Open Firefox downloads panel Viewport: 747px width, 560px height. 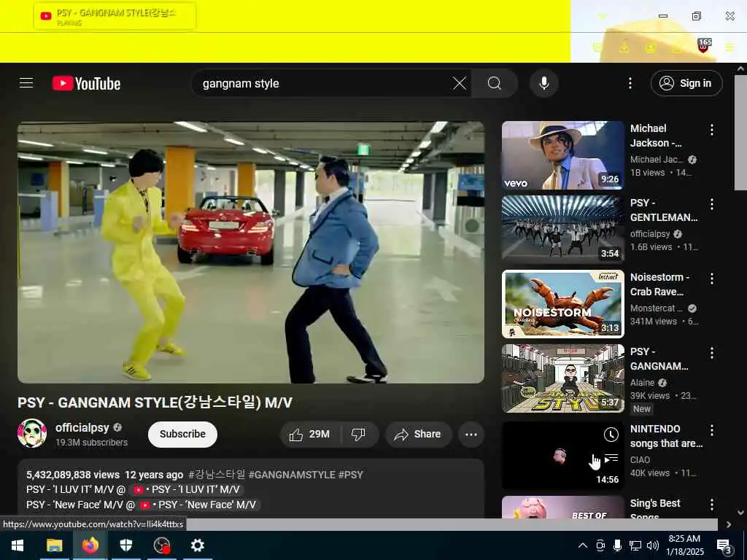tap(624, 47)
